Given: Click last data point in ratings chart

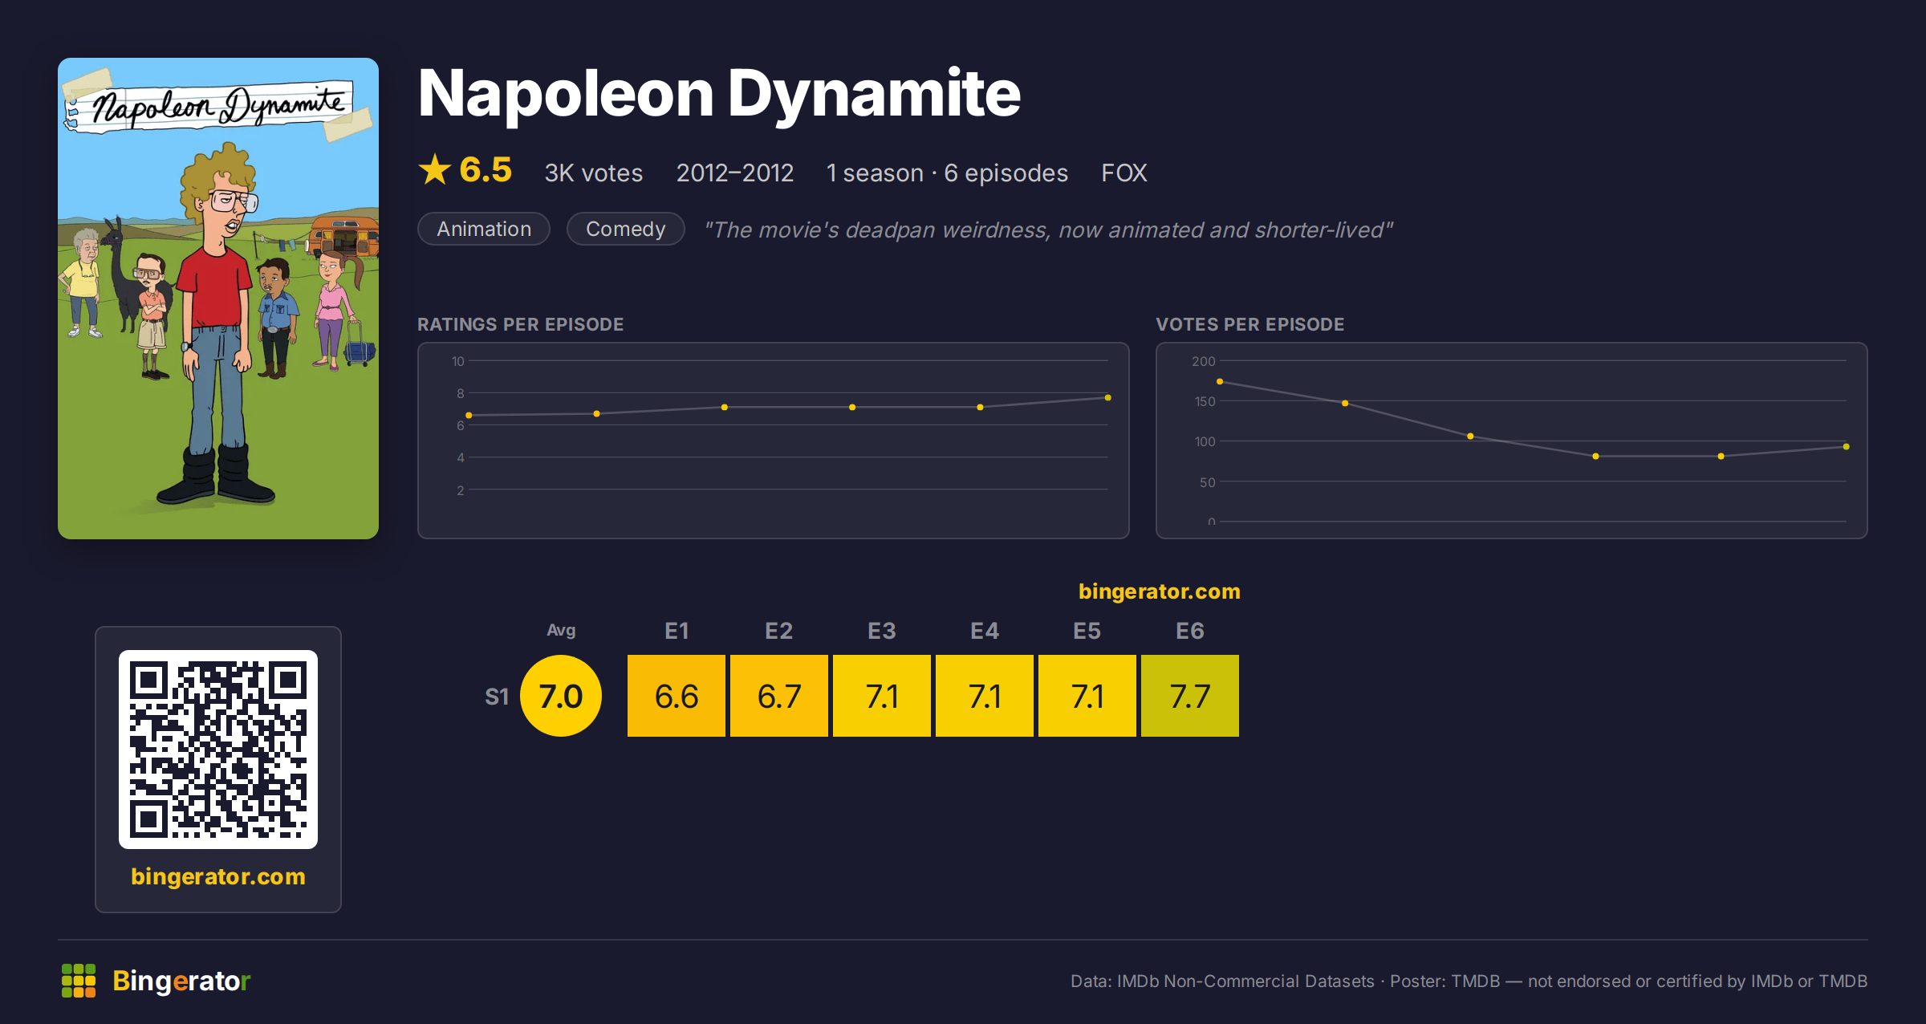Looking at the screenshot, I should (x=1107, y=398).
